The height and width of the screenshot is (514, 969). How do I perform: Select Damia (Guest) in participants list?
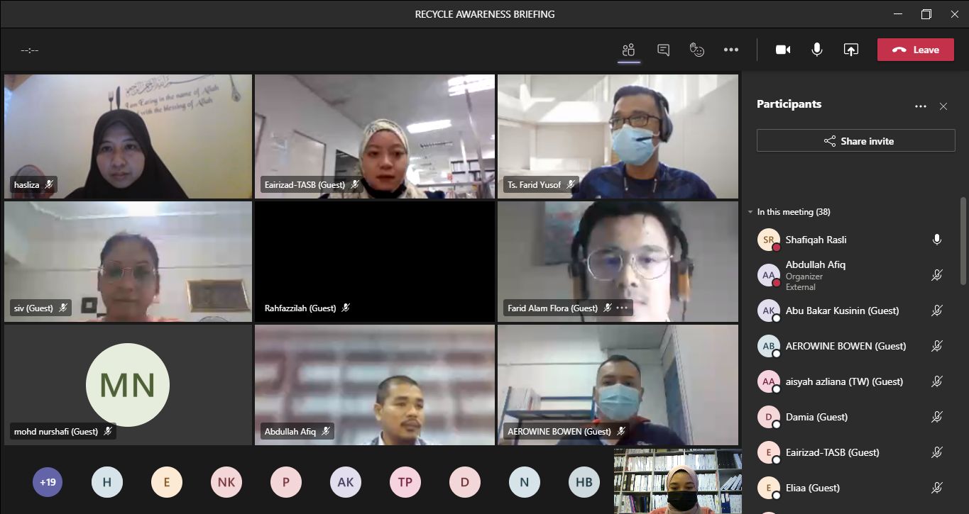[x=816, y=417]
